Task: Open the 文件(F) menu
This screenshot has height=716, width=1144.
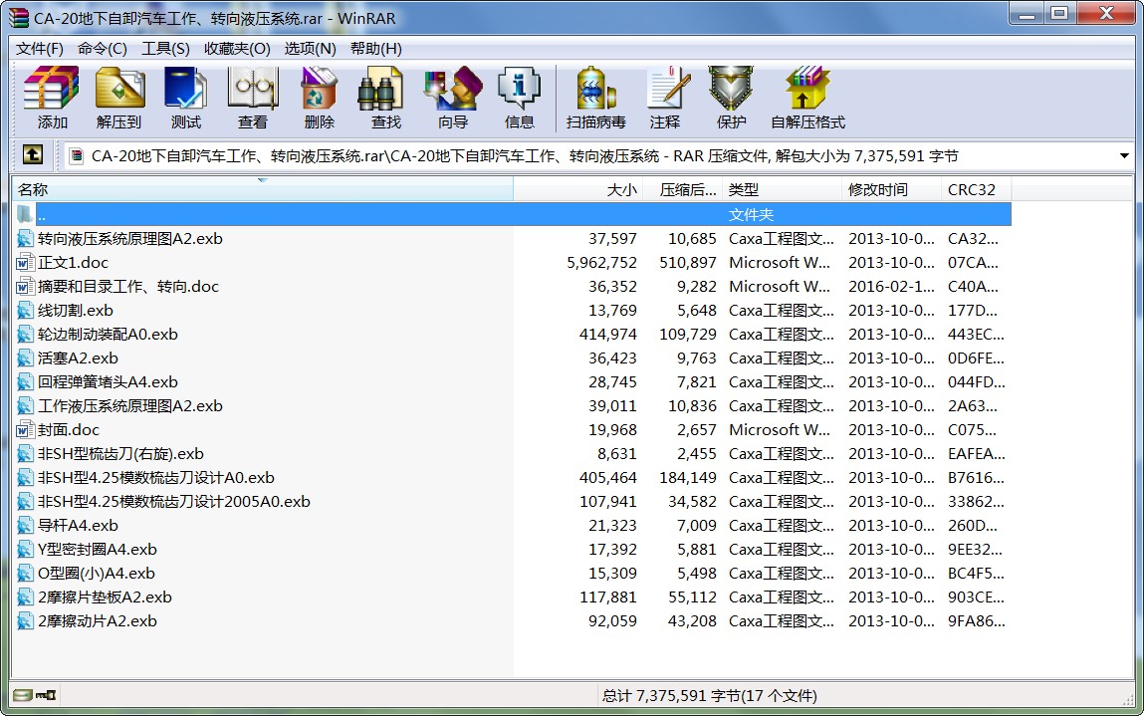Action: (40, 48)
